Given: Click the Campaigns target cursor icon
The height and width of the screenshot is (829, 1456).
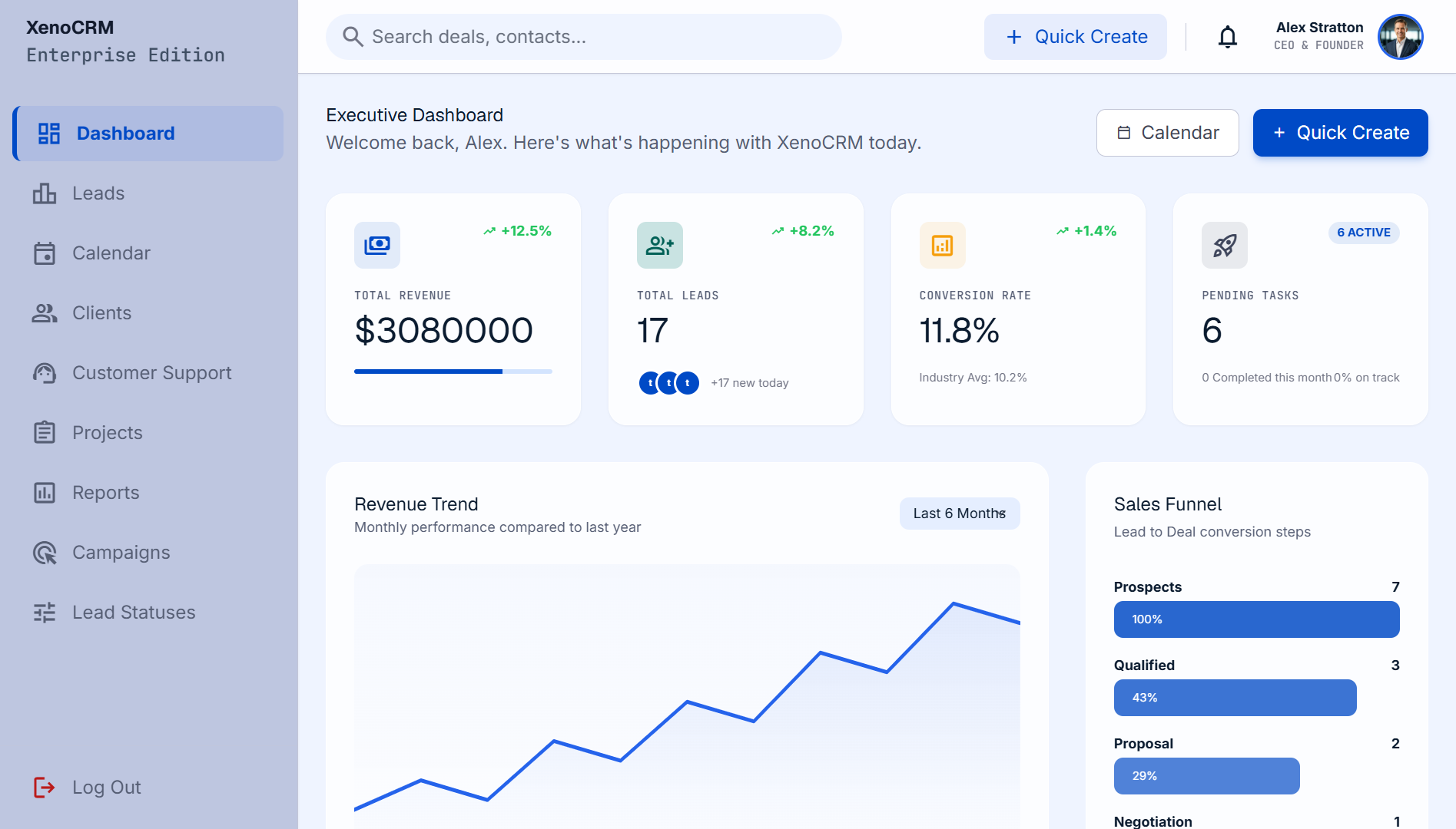Looking at the screenshot, I should 45,553.
